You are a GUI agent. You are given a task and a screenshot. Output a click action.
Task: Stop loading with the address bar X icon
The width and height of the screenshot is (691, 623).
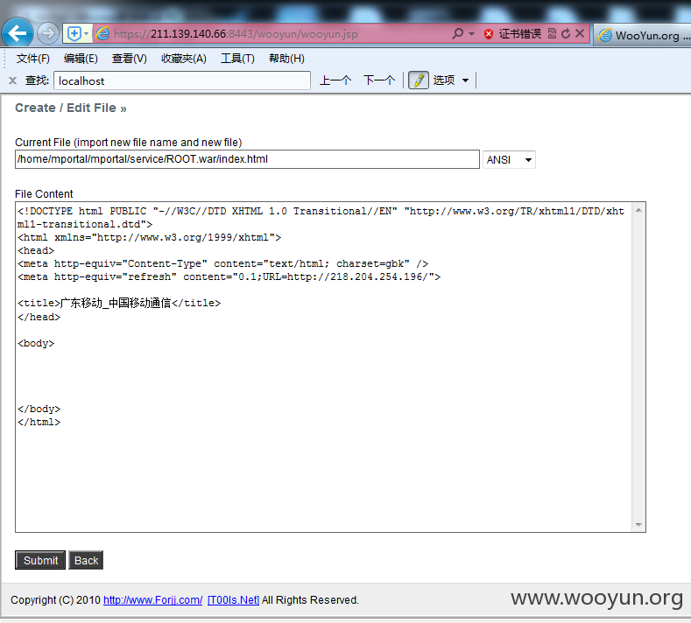pyautogui.click(x=580, y=33)
